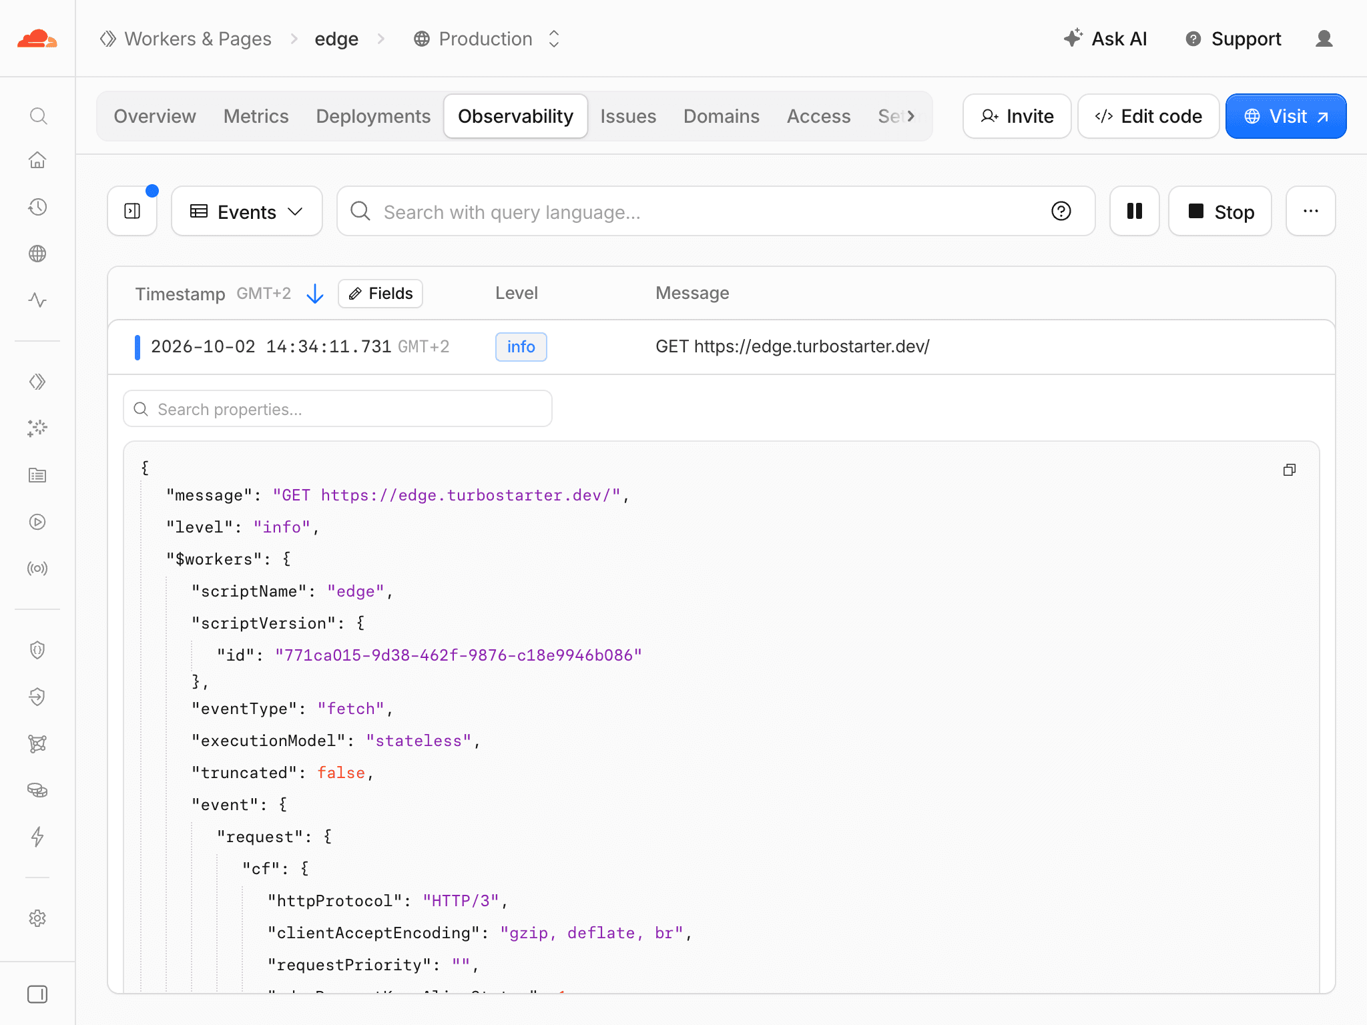Focus the Search properties field
Viewport: 1367px width, 1025px height.
click(x=338, y=408)
